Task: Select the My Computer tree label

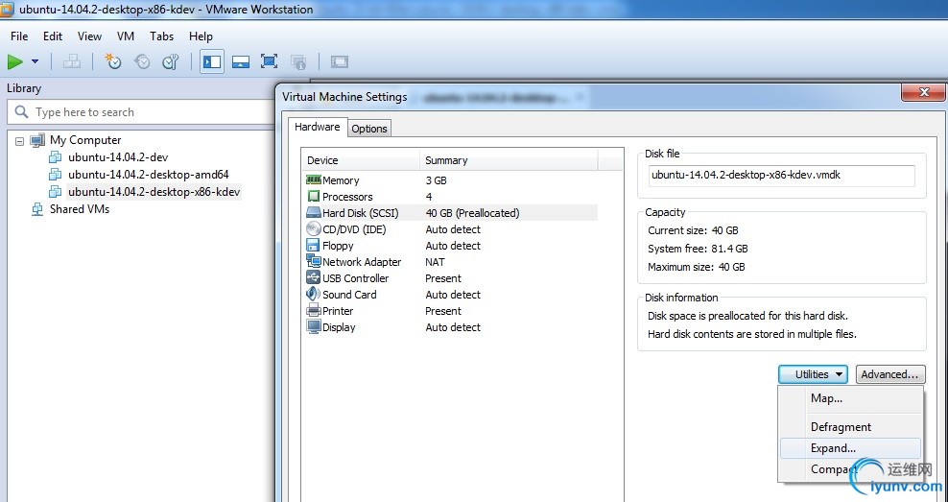Action: (85, 140)
